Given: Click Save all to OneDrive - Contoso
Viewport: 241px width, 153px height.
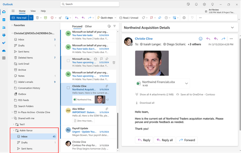Looking at the screenshot, I should pyautogui.click(x=195, y=94).
